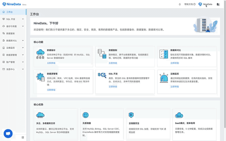Click 立即体验 under 数据库对比
Screen dimensions: 226x141
pos(174,63)
